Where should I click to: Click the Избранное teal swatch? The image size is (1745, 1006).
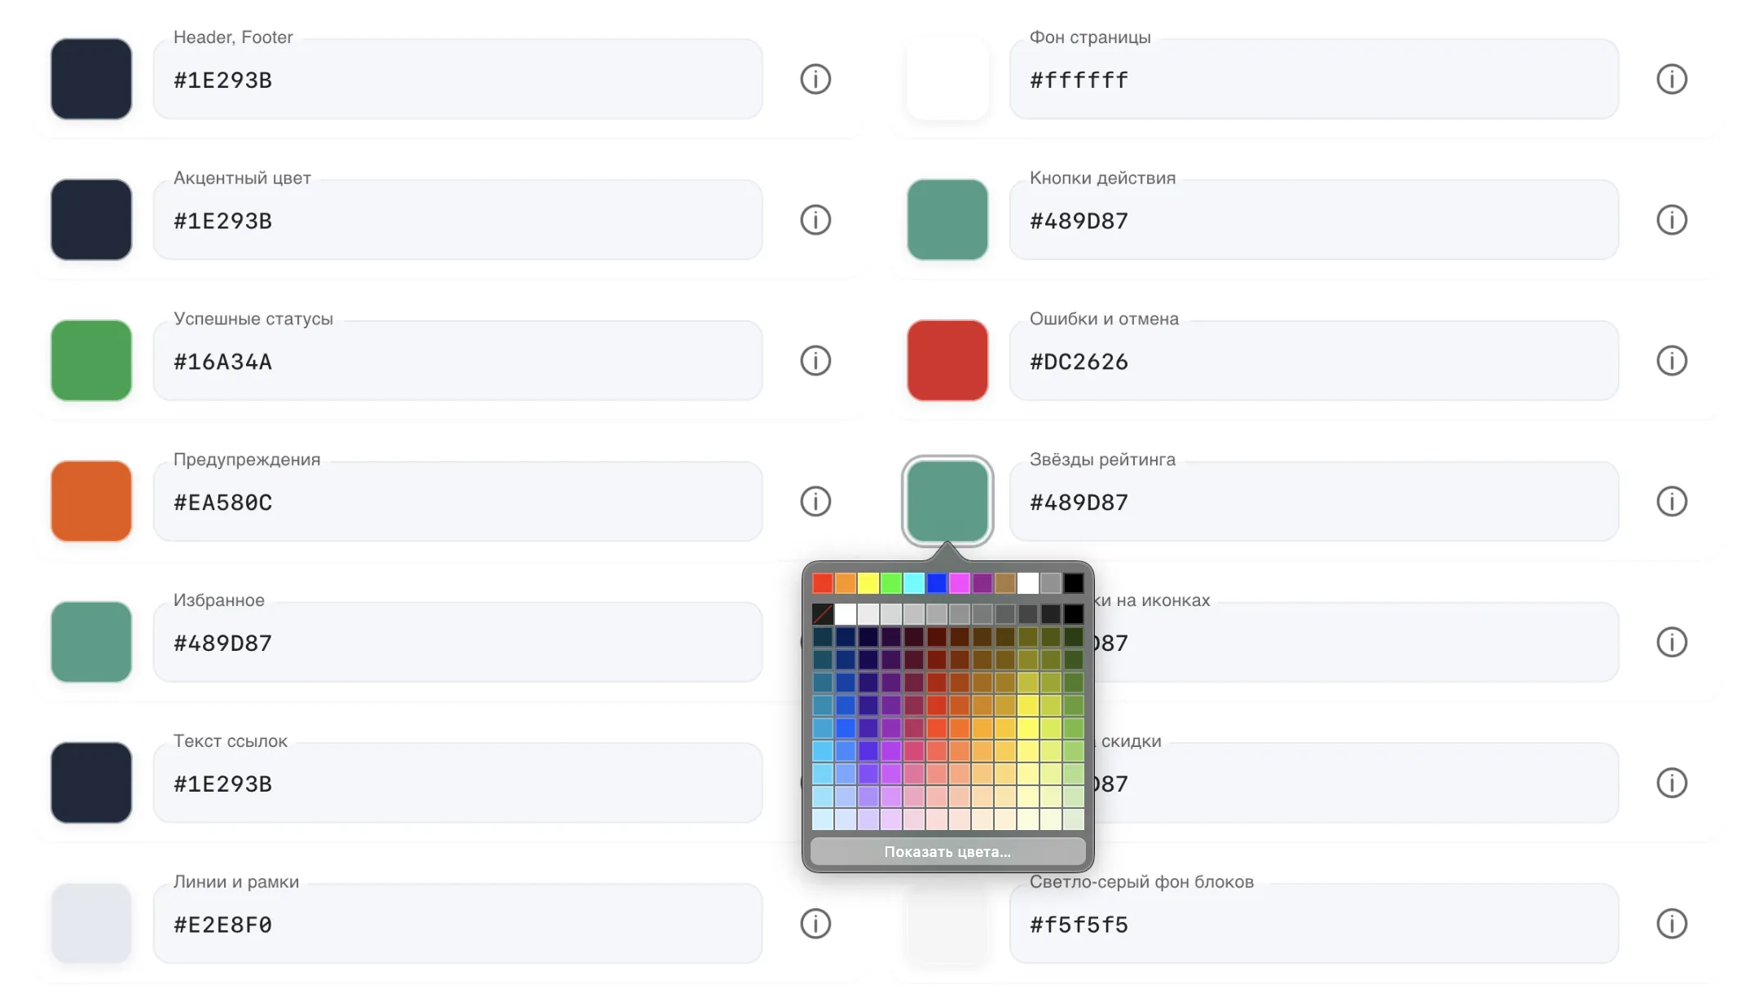(x=91, y=642)
